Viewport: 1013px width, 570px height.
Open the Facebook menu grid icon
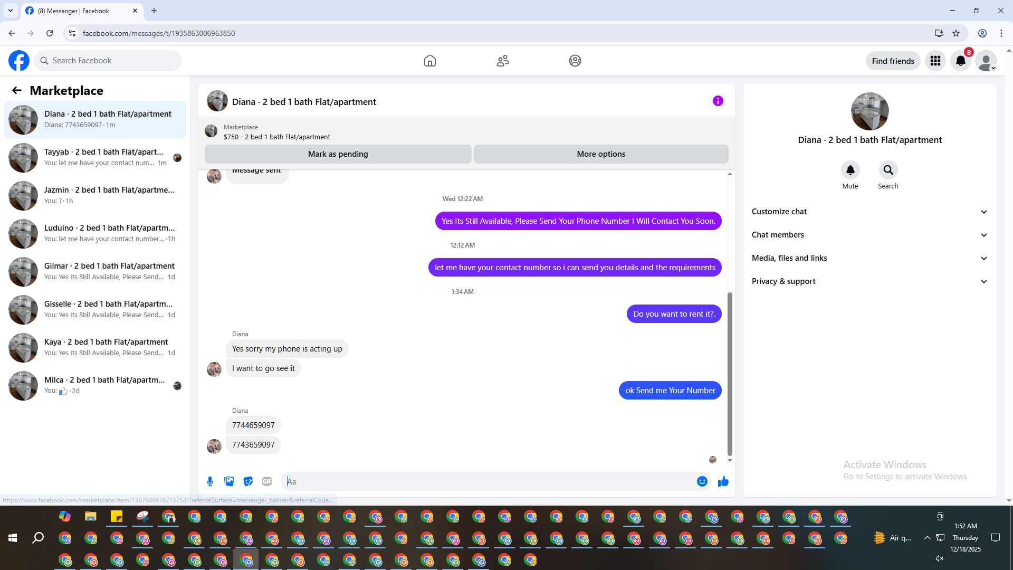935,61
